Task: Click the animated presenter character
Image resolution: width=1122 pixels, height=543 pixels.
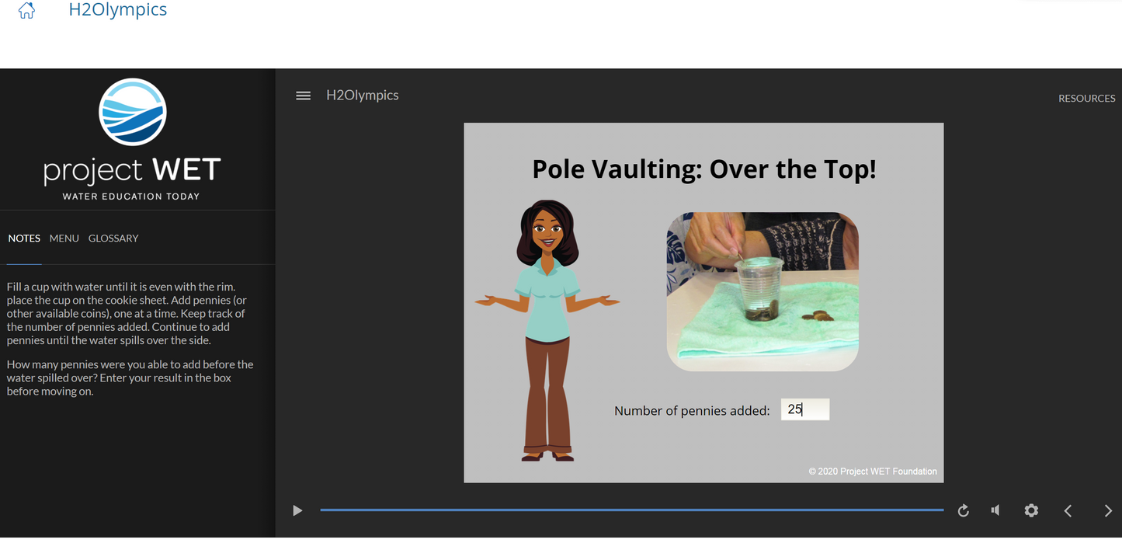Action: tap(548, 330)
